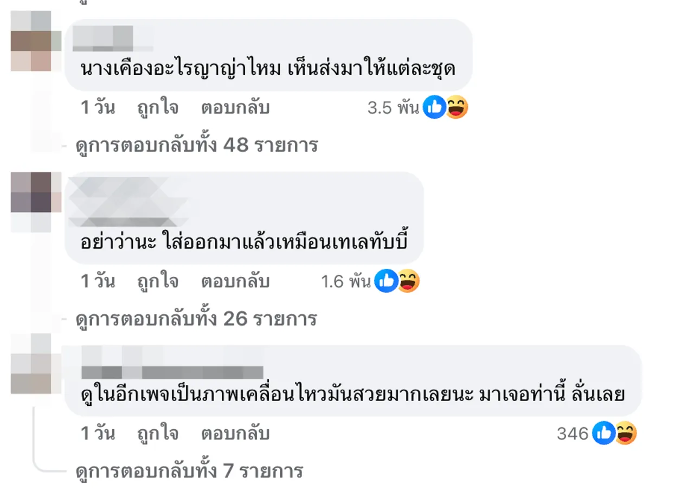
Task: Click ตอบกลับ on the third comment
Action: [x=237, y=433]
